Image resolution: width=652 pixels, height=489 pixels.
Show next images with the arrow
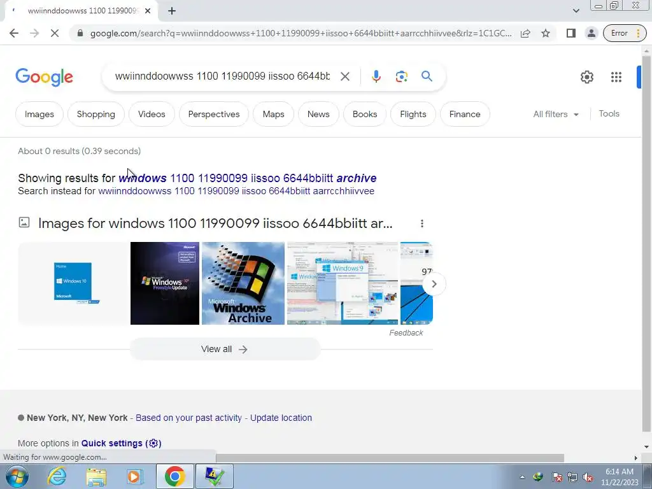[434, 284]
